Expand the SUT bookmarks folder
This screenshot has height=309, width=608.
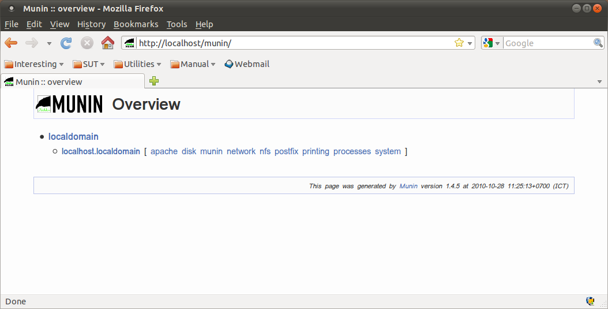(x=89, y=64)
